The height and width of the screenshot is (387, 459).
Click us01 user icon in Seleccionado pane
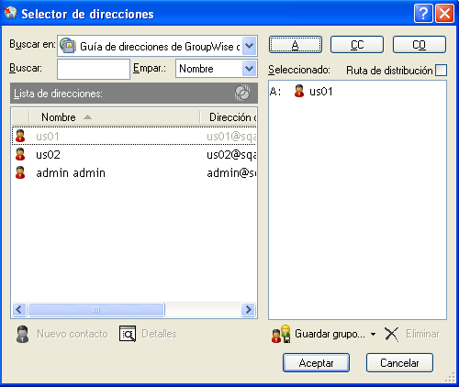coord(299,91)
